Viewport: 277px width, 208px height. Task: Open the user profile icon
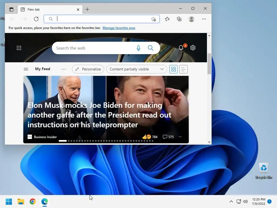[191, 19]
